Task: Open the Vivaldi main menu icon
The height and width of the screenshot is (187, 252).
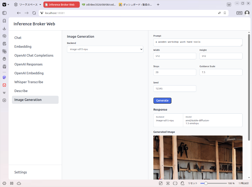Action: (x=4, y=4)
